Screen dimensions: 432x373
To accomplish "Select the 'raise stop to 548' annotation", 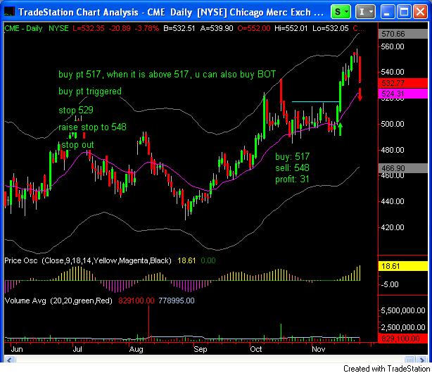I will click(x=92, y=127).
